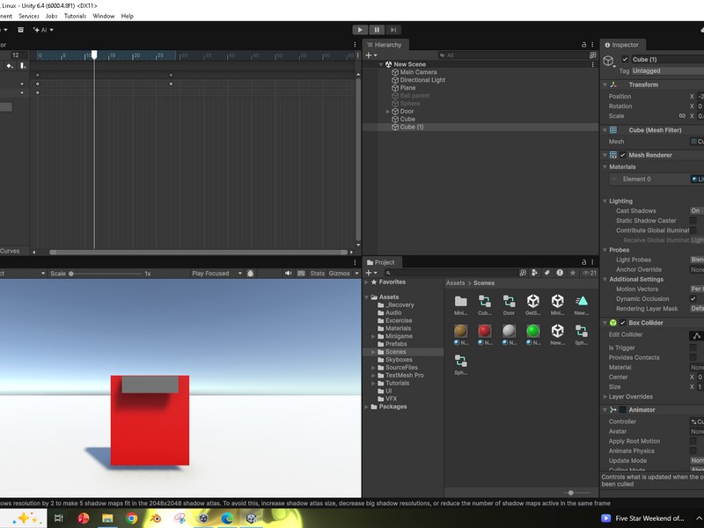This screenshot has width=704, height=528.
Task: Select the Door animator controller asset
Action: (x=509, y=304)
